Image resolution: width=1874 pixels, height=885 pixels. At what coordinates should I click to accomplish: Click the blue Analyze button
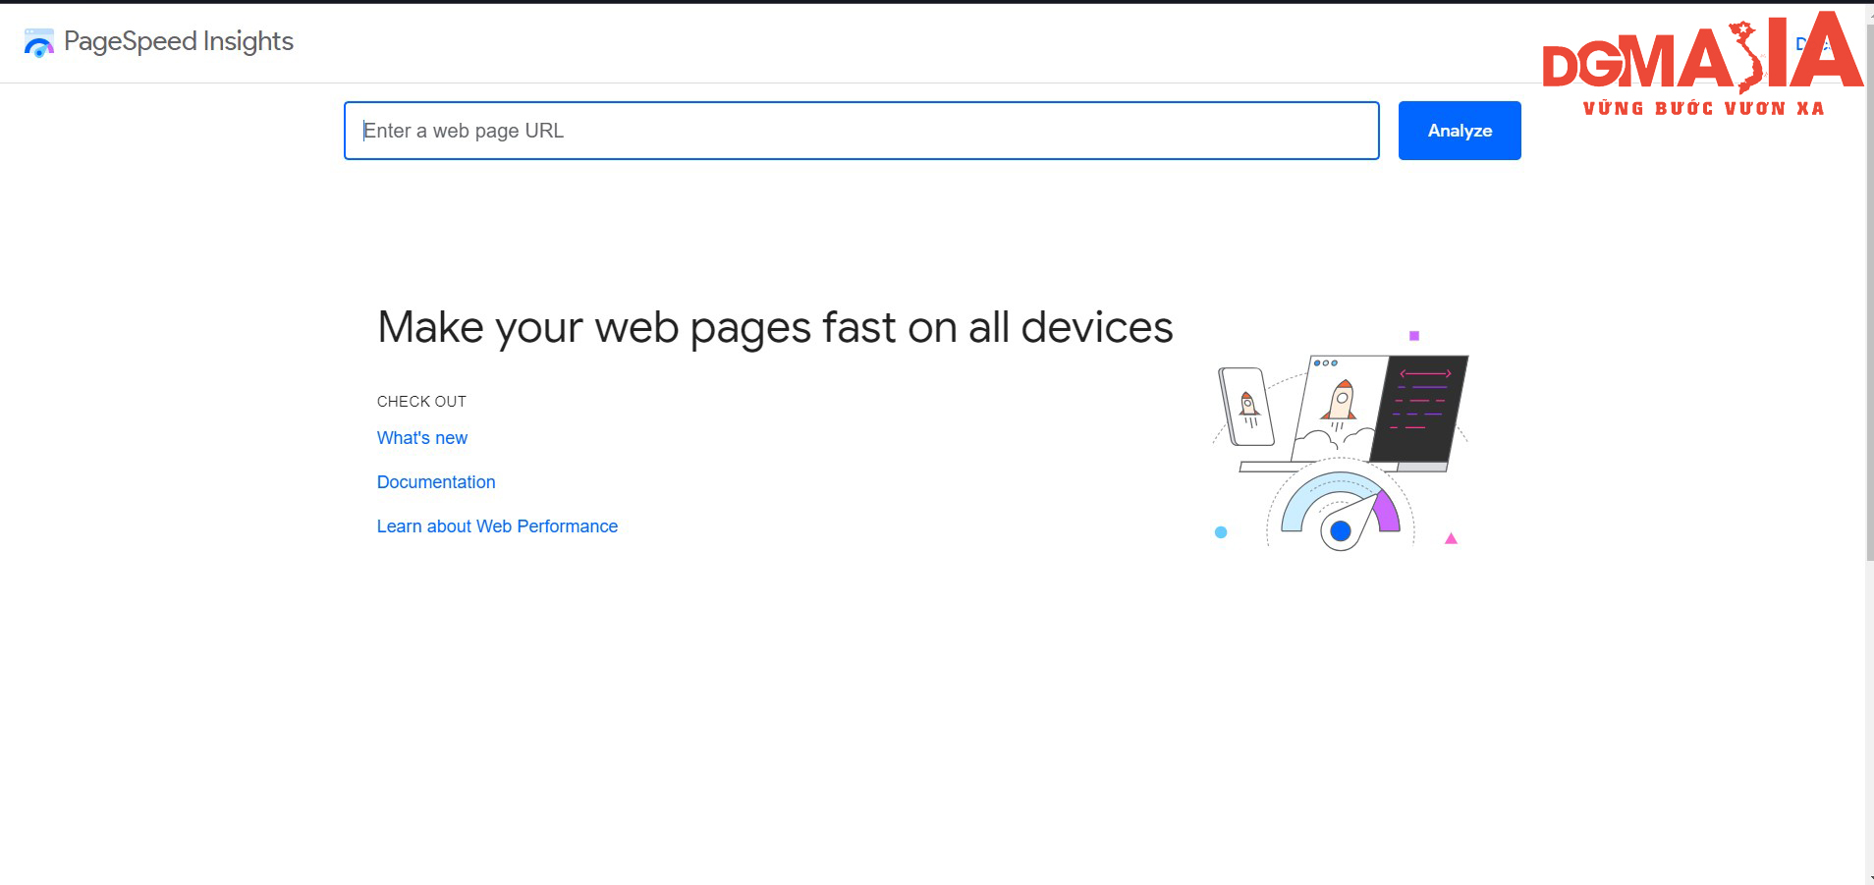coord(1460,131)
